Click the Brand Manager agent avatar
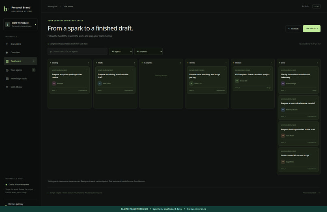 click(283, 83)
